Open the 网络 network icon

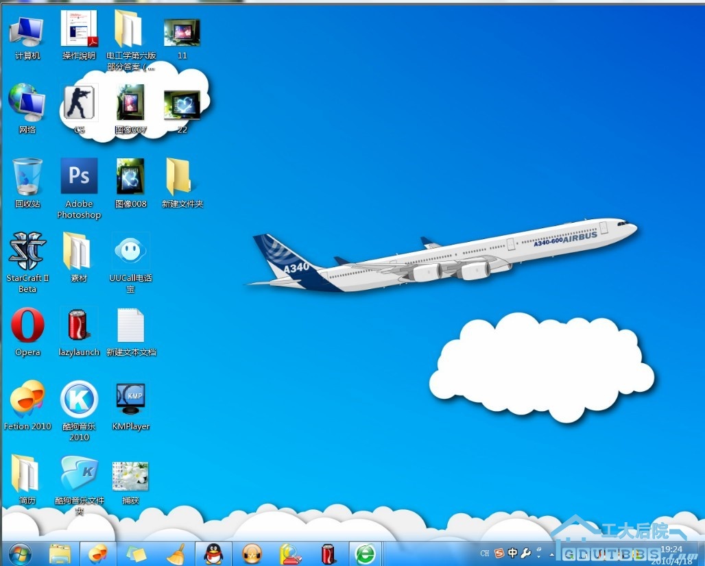tap(27, 103)
